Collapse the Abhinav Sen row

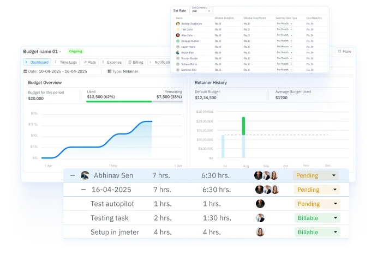click(x=72, y=175)
